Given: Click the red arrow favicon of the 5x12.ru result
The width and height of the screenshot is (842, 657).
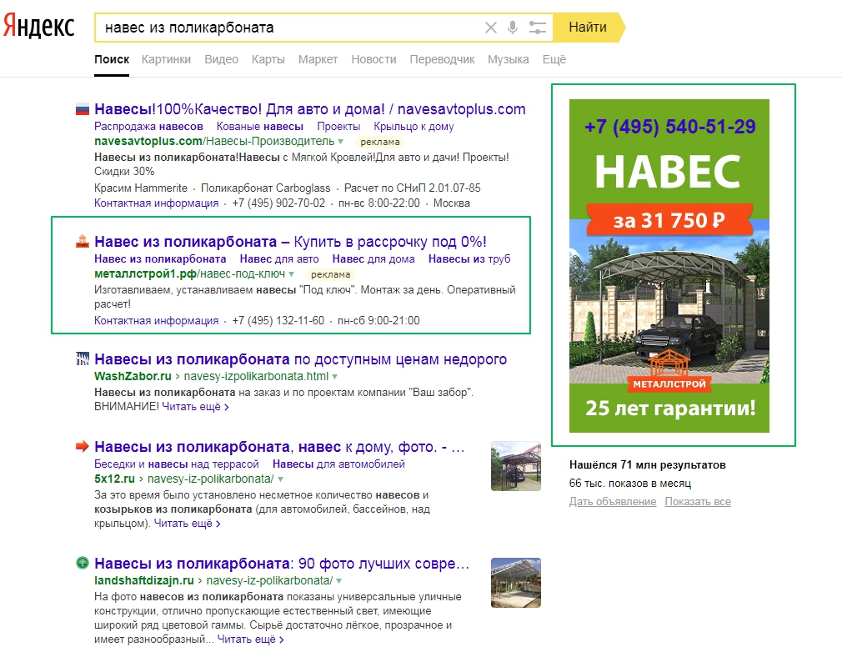Looking at the screenshot, I should coord(83,447).
